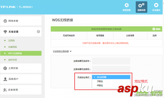The image size is (164, 98).
Task: Select 3地址 option in dropdown
Action: [111, 81]
